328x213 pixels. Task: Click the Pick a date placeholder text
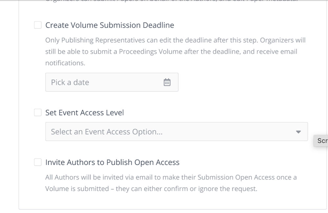click(70, 82)
